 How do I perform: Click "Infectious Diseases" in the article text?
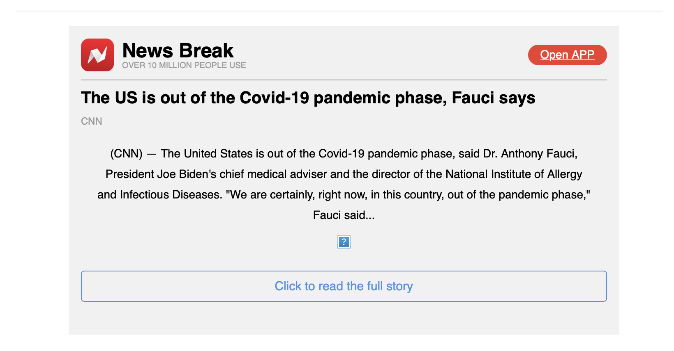(x=171, y=195)
